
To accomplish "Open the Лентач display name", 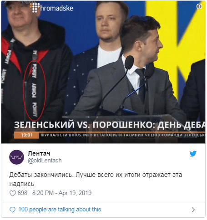I will (x=39, y=153).
